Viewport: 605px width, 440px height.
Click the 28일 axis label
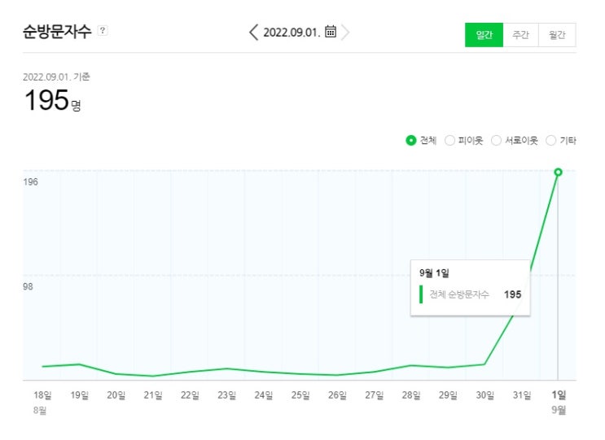[411, 395]
